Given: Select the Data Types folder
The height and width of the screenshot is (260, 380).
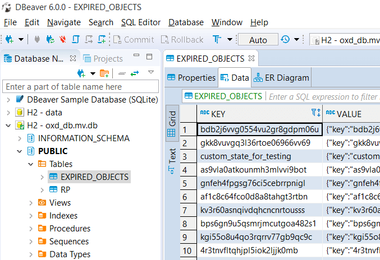Looking at the screenshot, I should pos(64,254).
